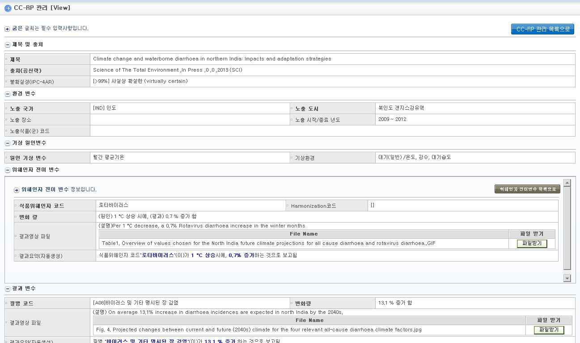The height and width of the screenshot is (343, 580).
Task: Collapse the 환경 변수 section
Action: pos(7,94)
